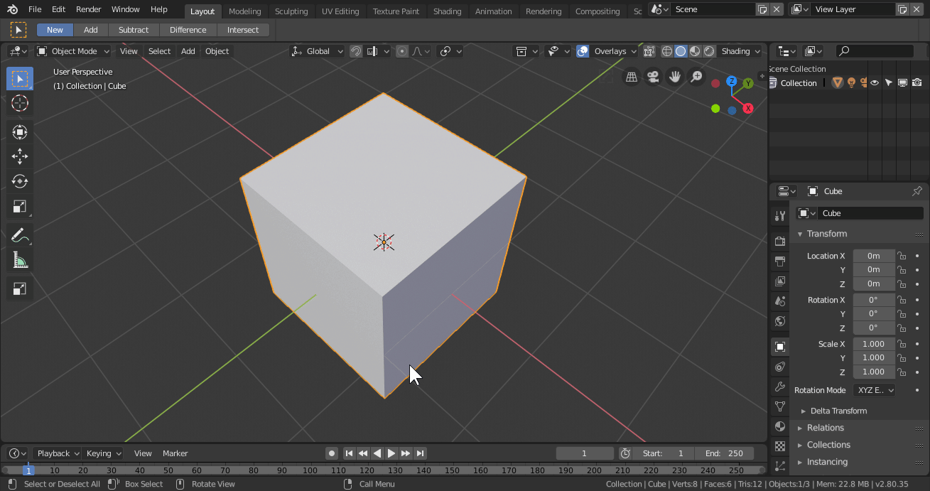The image size is (930, 491).
Task: Toggle camera view in viewport
Action: pyautogui.click(x=652, y=77)
